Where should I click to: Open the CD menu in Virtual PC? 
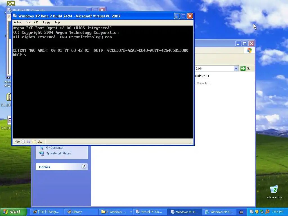pyautogui.click(x=36, y=22)
